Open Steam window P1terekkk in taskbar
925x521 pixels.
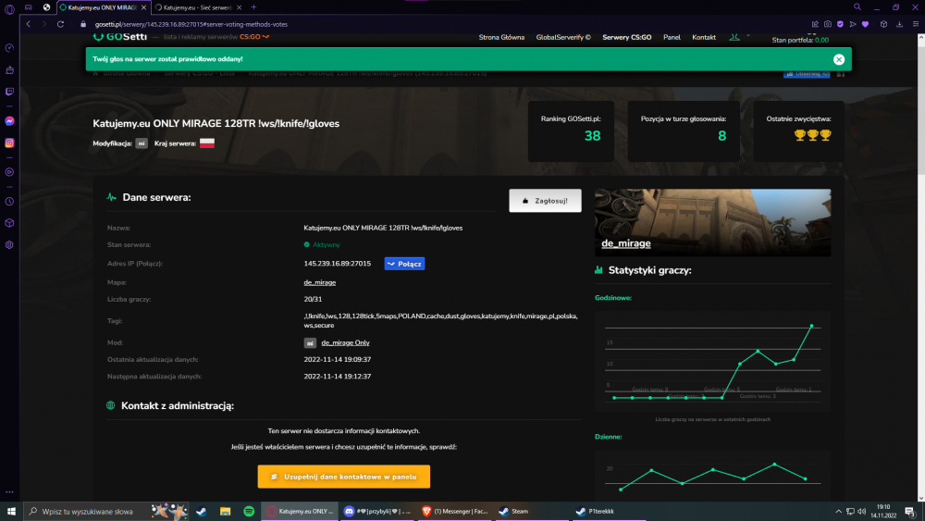tap(610, 512)
